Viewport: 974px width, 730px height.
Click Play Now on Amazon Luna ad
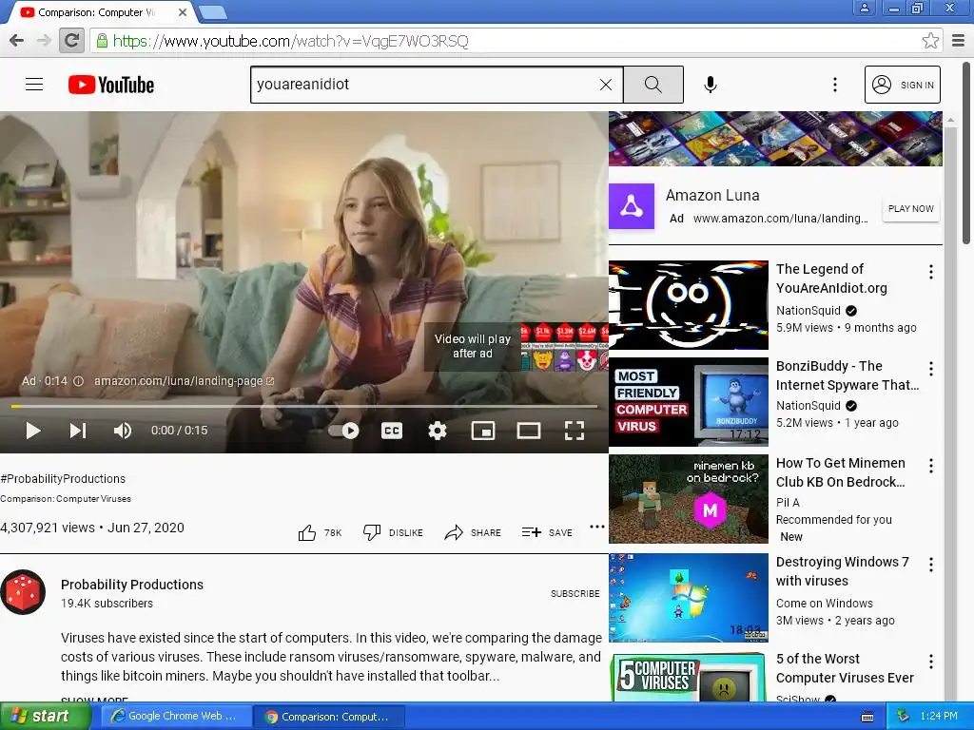coord(910,209)
